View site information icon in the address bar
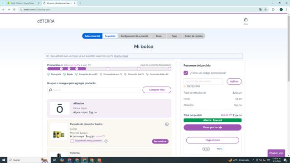The image size is (290, 163). 21,10
